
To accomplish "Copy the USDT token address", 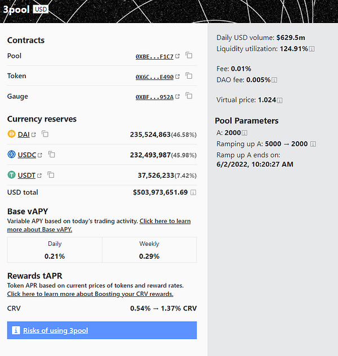I will coord(51,175).
